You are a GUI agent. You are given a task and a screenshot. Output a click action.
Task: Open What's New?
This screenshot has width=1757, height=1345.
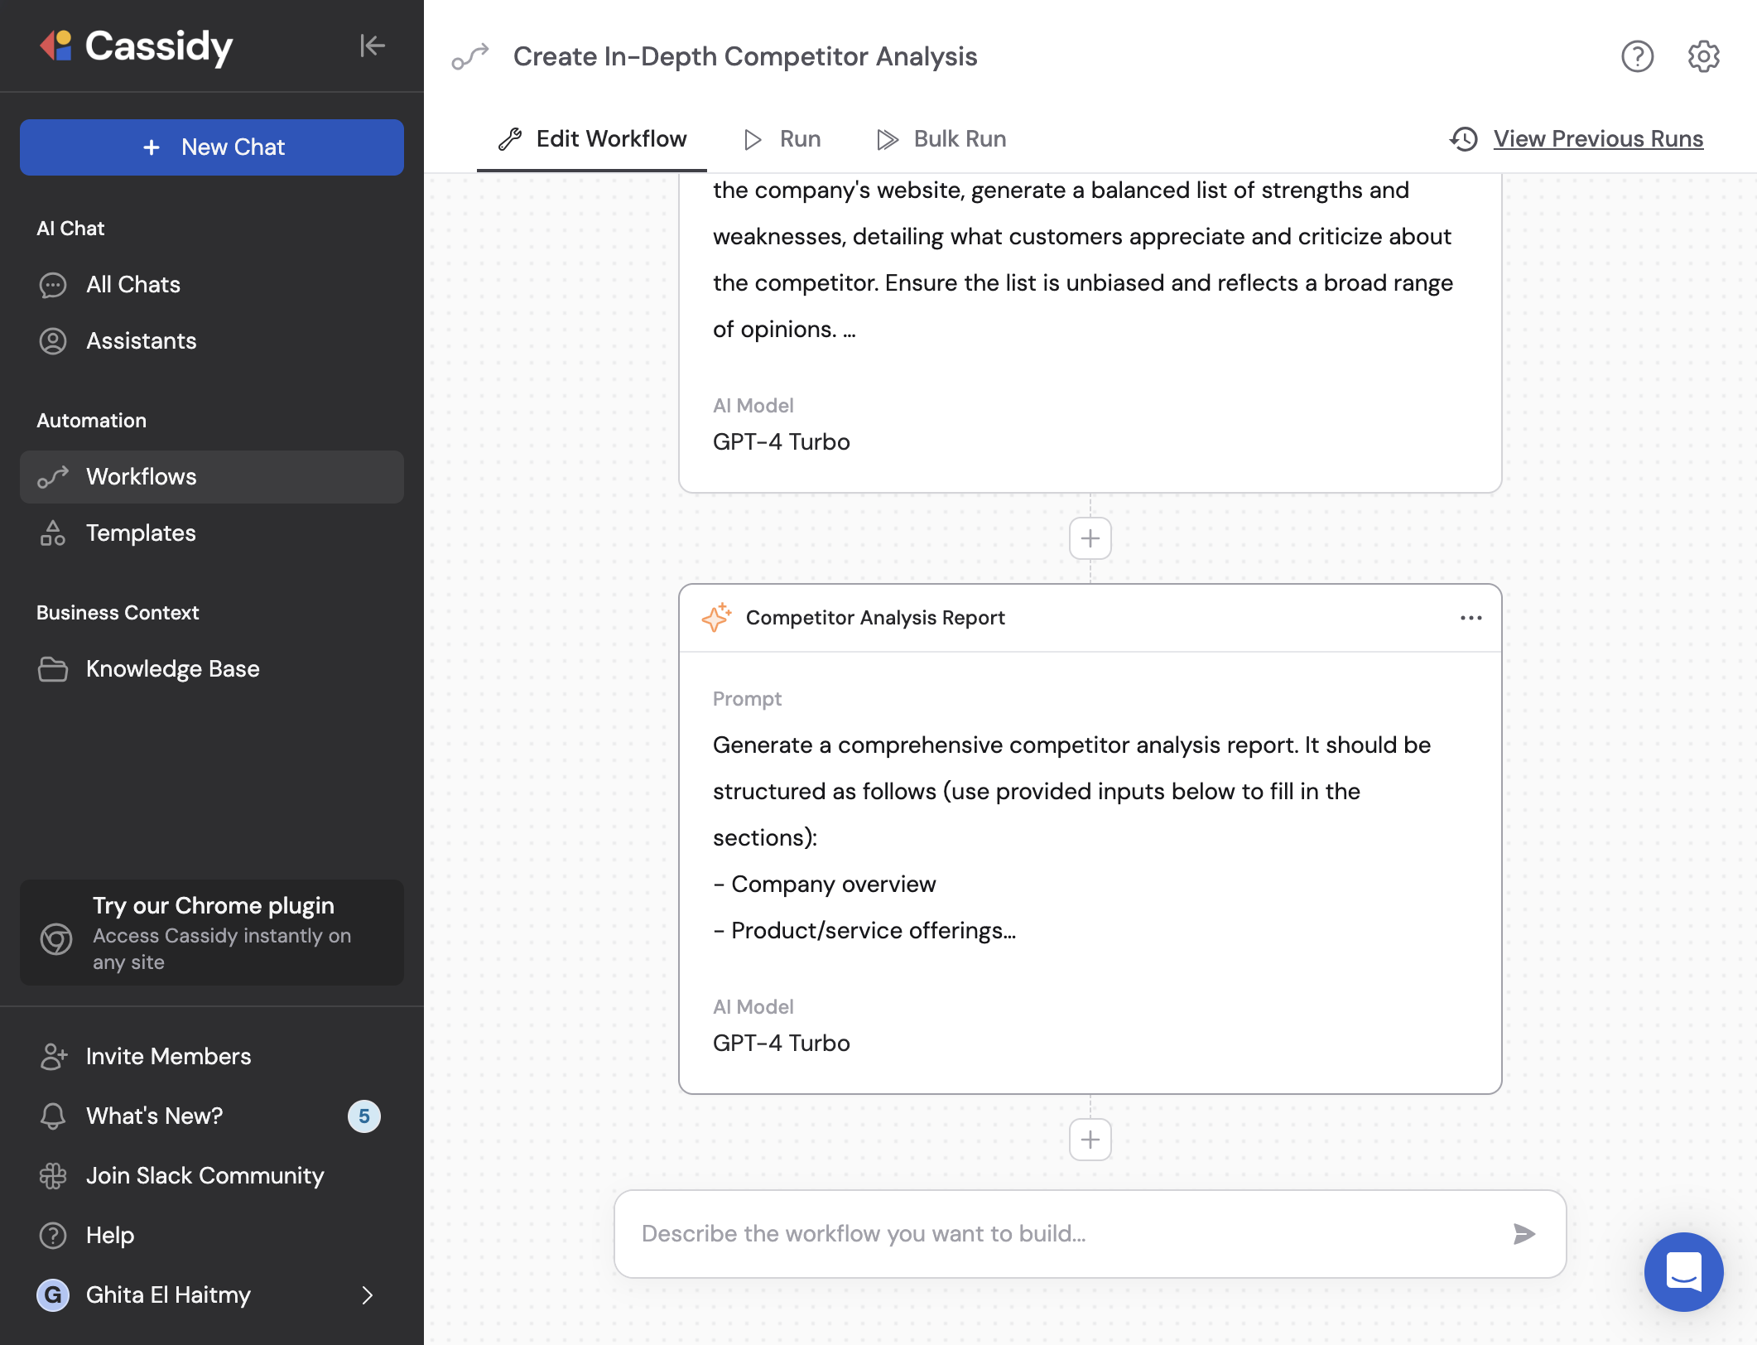(x=212, y=1116)
